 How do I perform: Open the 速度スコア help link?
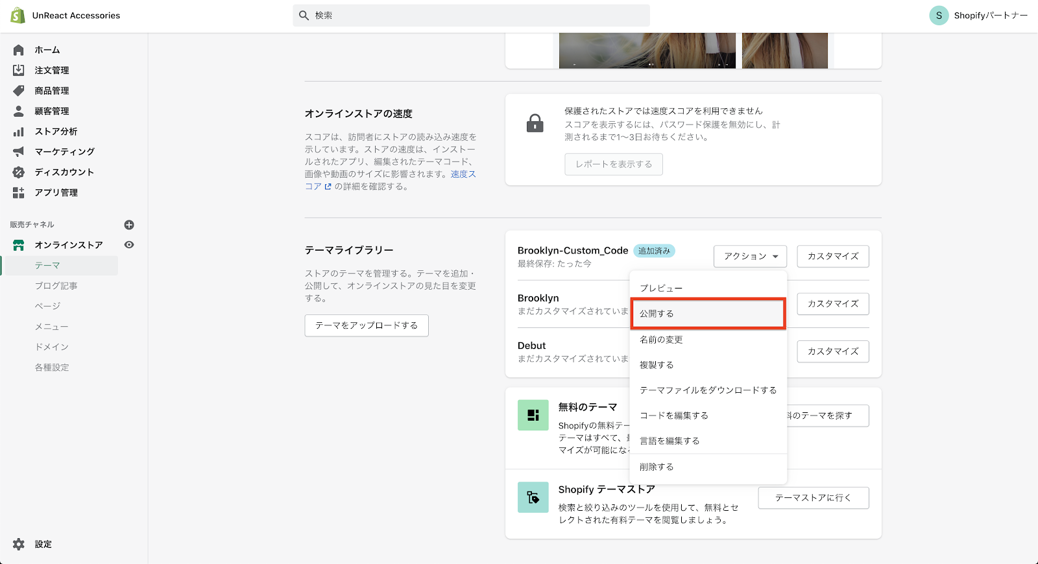[x=463, y=174]
